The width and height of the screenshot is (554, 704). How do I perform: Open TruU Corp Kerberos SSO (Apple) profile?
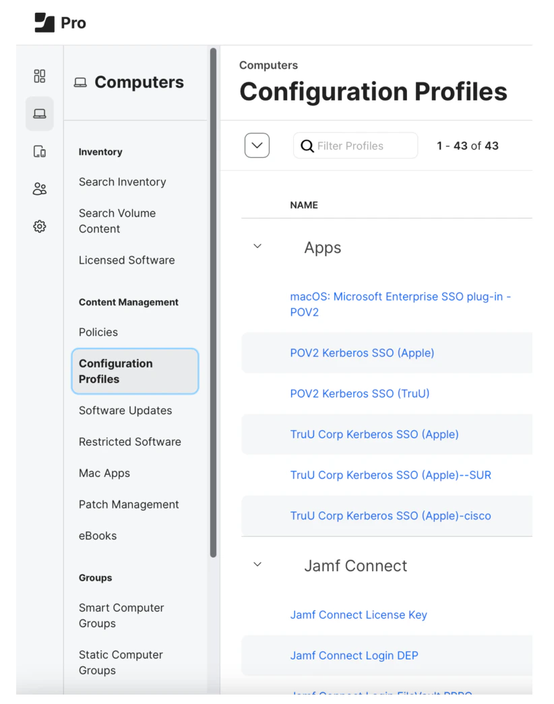point(374,435)
